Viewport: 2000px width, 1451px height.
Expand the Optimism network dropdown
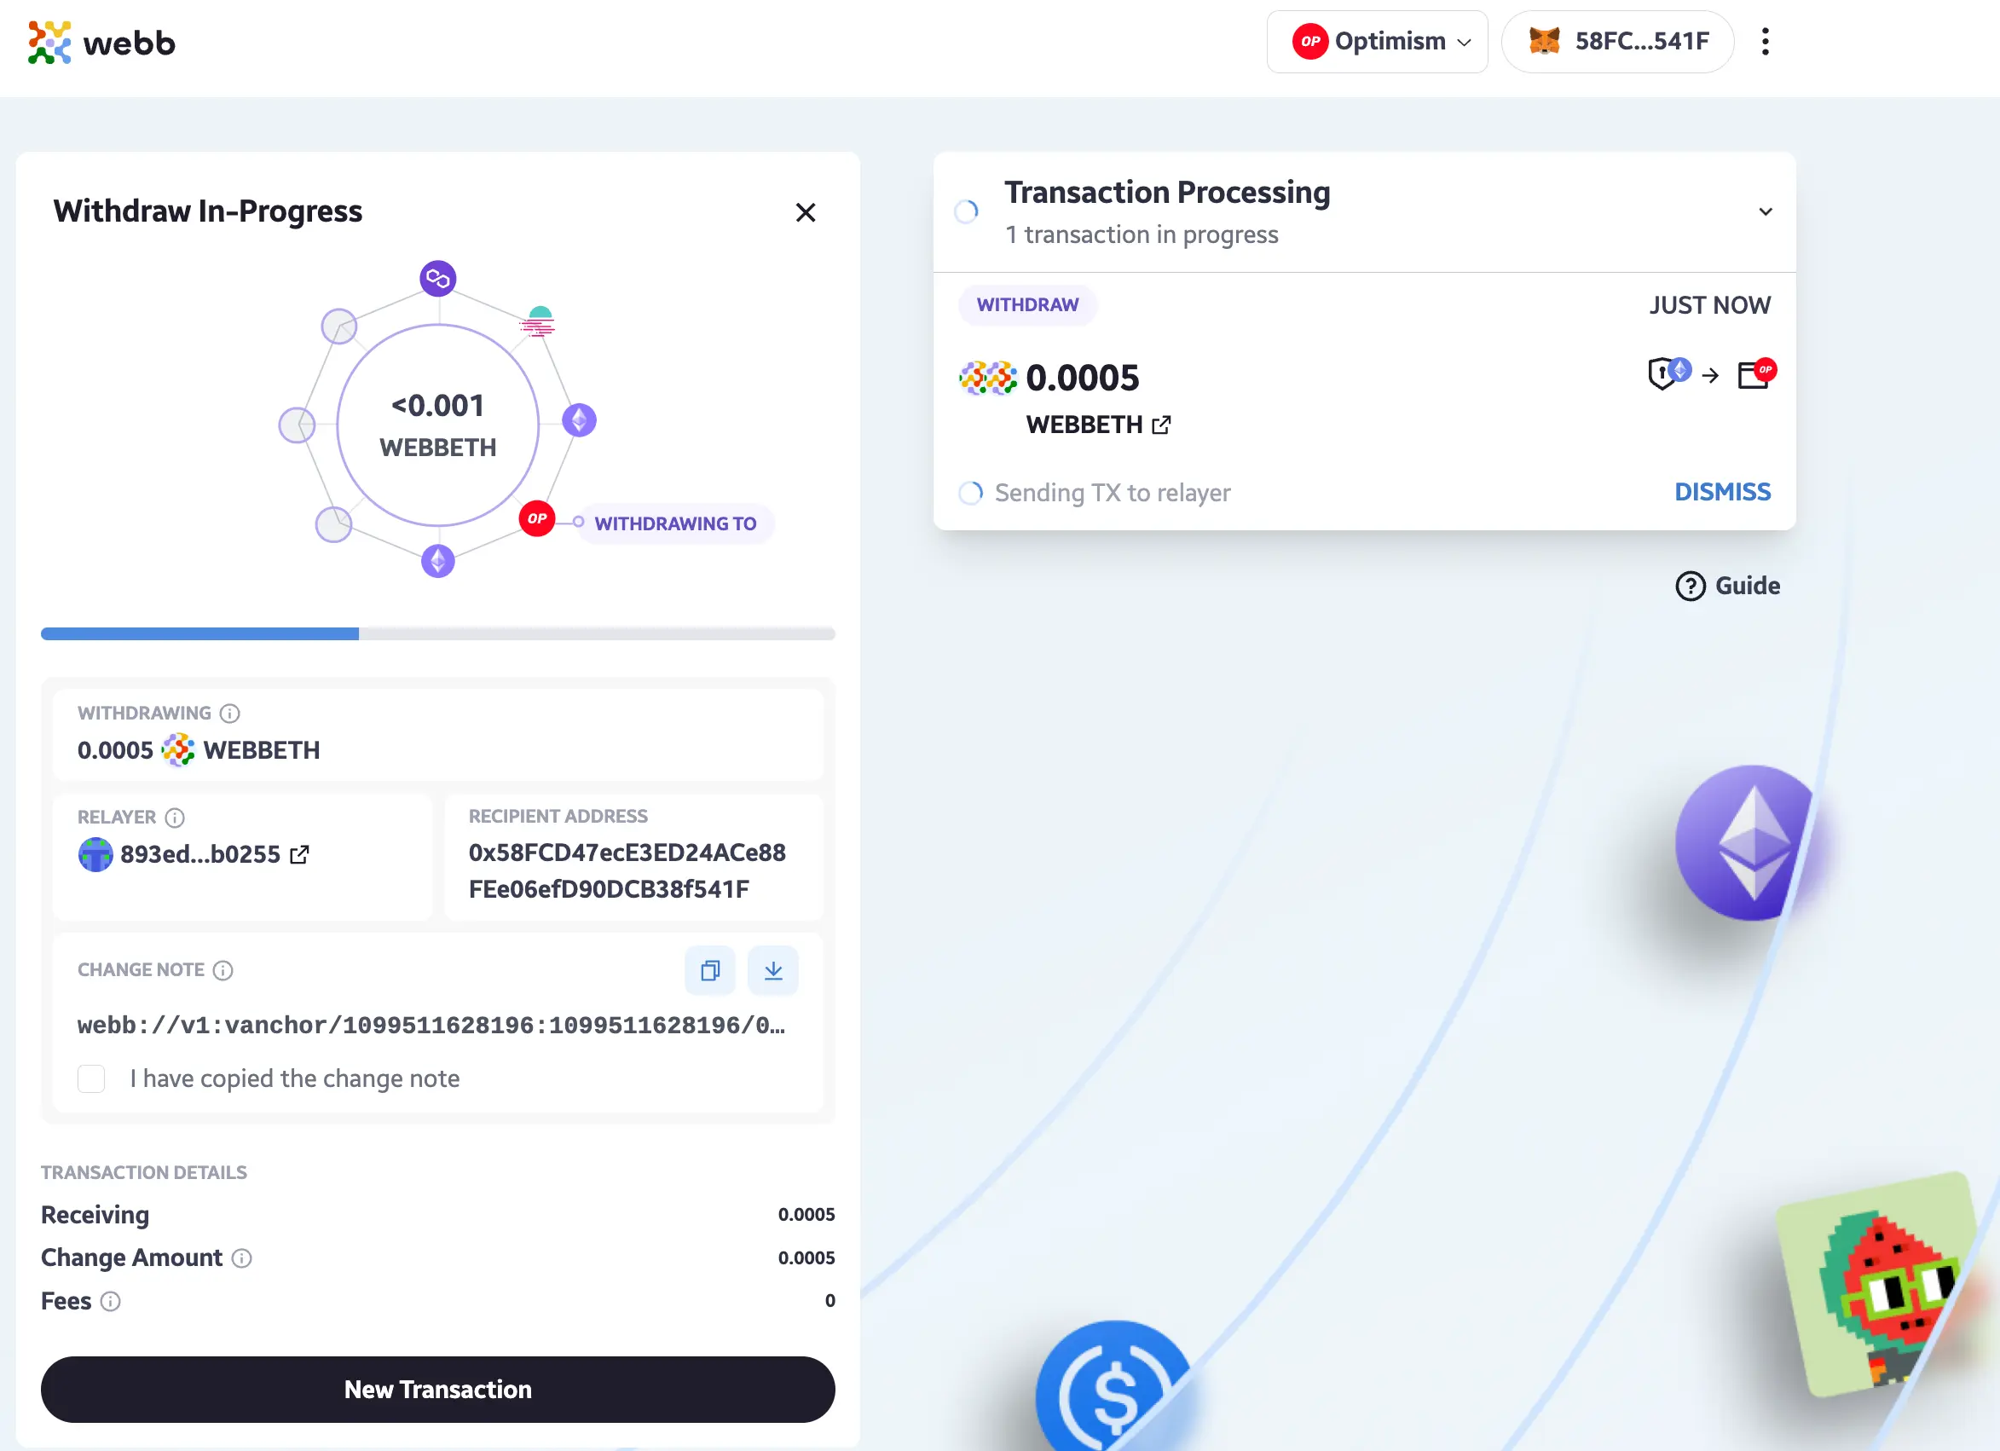pos(1380,42)
